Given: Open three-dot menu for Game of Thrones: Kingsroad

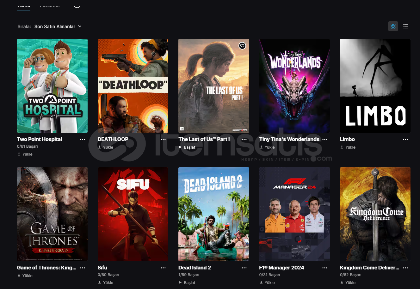Looking at the screenshot, I should coord(83,268).
